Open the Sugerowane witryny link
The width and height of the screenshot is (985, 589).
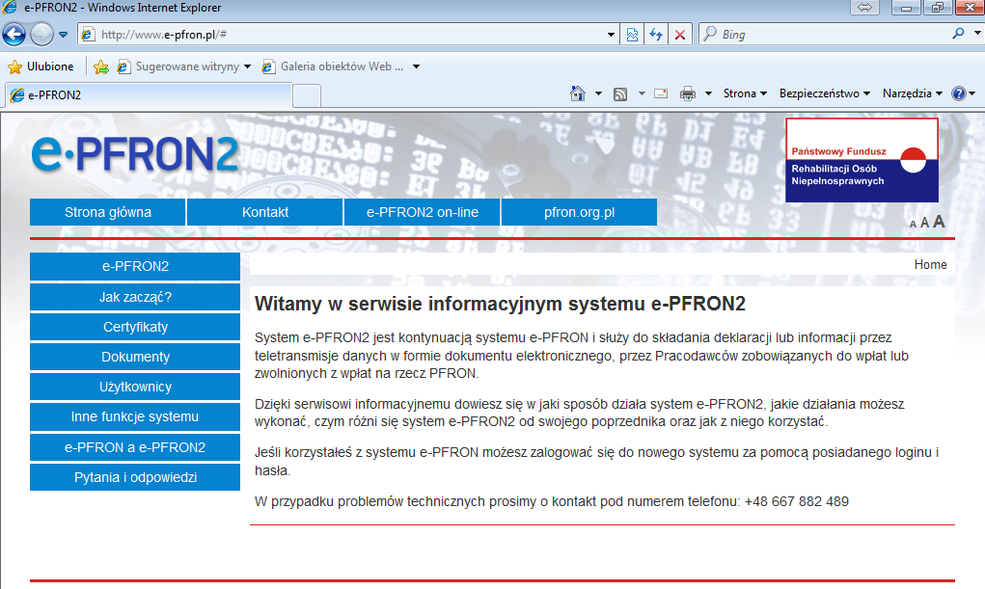(178, 67)
